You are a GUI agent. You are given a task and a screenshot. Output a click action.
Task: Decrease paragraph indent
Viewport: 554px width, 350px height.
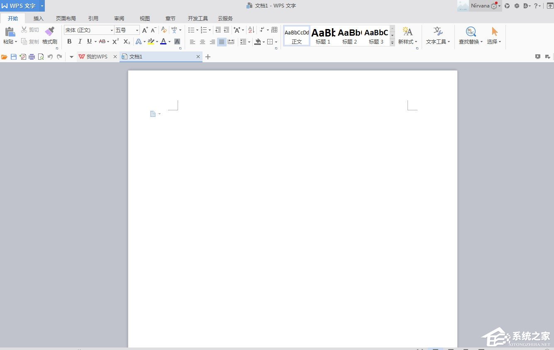click(x=218, y=30)
